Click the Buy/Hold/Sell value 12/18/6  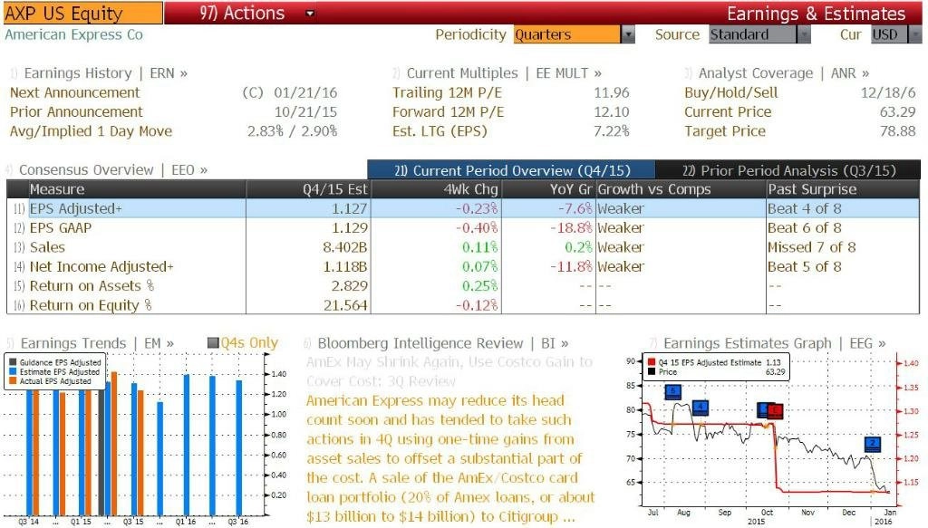click(888, 92)
